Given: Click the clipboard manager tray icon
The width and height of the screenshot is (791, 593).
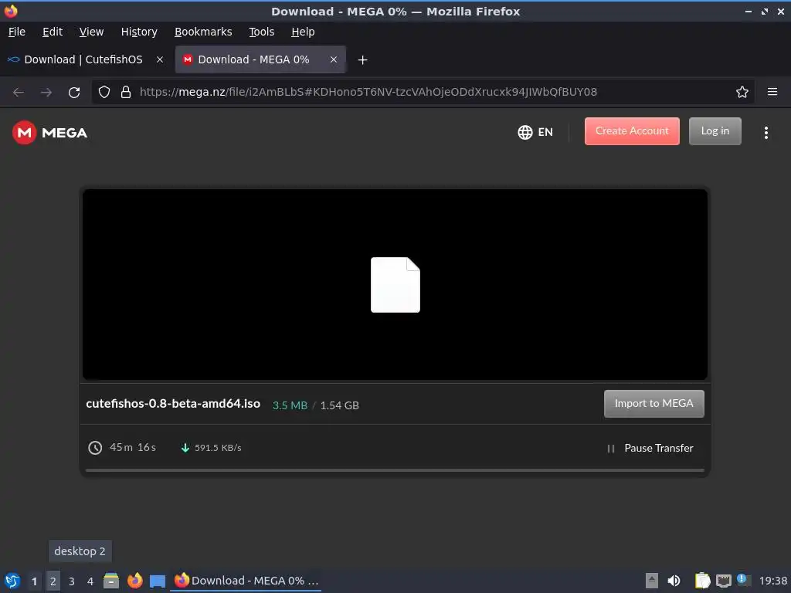Looking at the screenshot, I should (702, 581).
